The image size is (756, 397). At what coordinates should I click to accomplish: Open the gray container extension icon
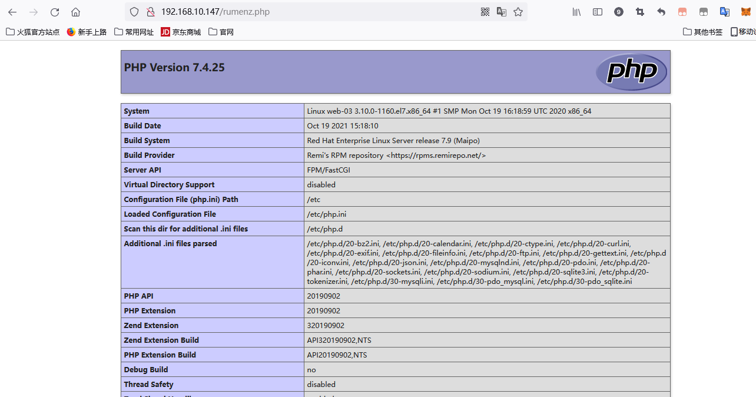coord(704,12)
